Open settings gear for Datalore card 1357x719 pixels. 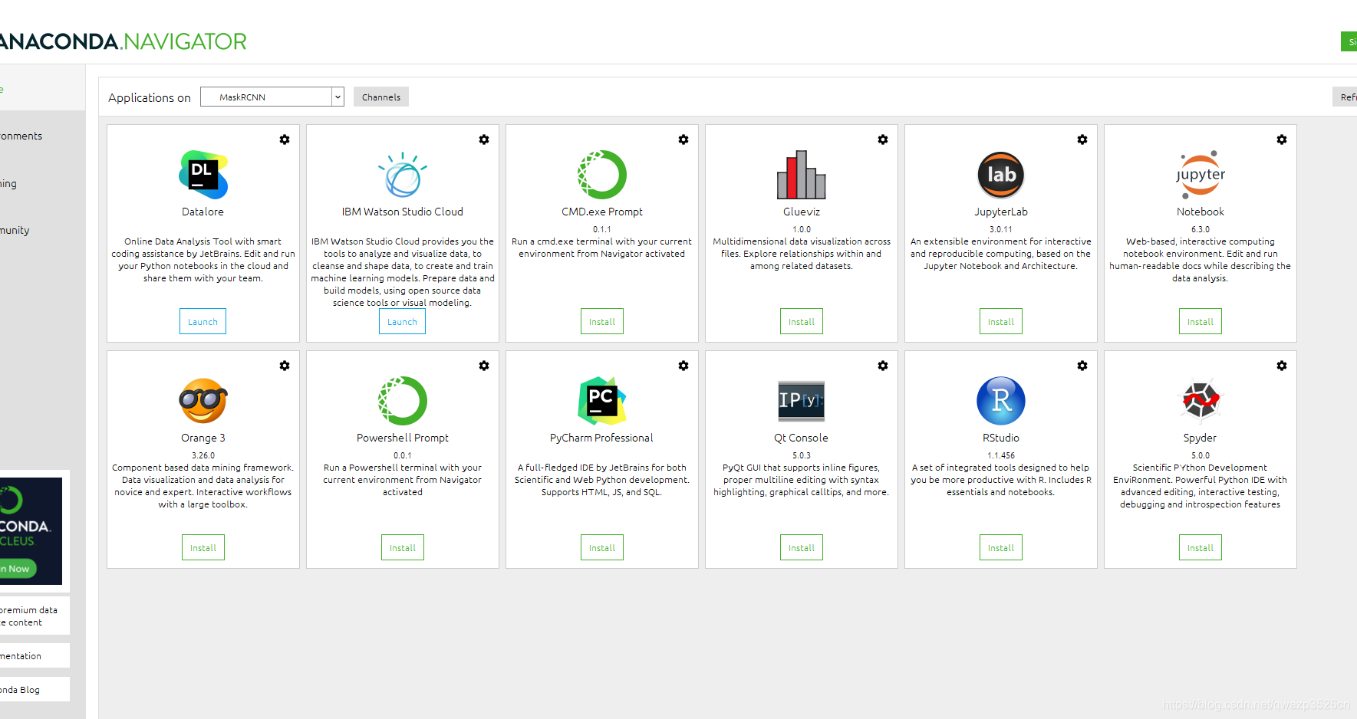coord(285,140)
